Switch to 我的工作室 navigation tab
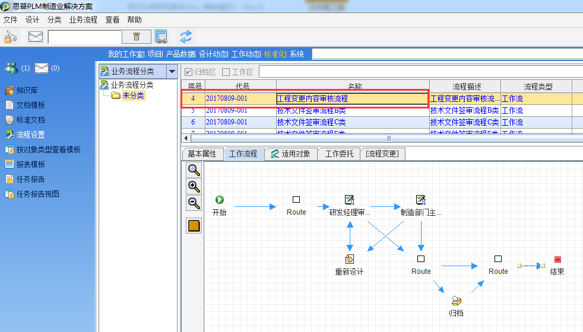This screenshot has width=583, height=332. [126, 54]
